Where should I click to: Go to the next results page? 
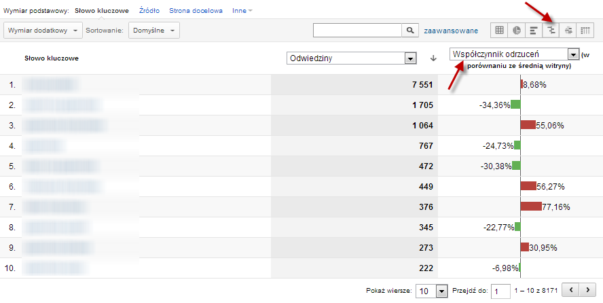[587, 290]
